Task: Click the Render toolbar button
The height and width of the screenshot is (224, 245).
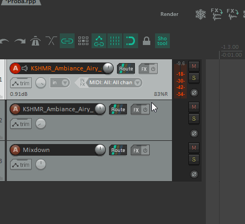Action: click(x=169, y=14)
